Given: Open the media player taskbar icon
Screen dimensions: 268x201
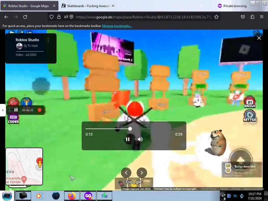Looking at the screenshot, I should tap(39, 196).
